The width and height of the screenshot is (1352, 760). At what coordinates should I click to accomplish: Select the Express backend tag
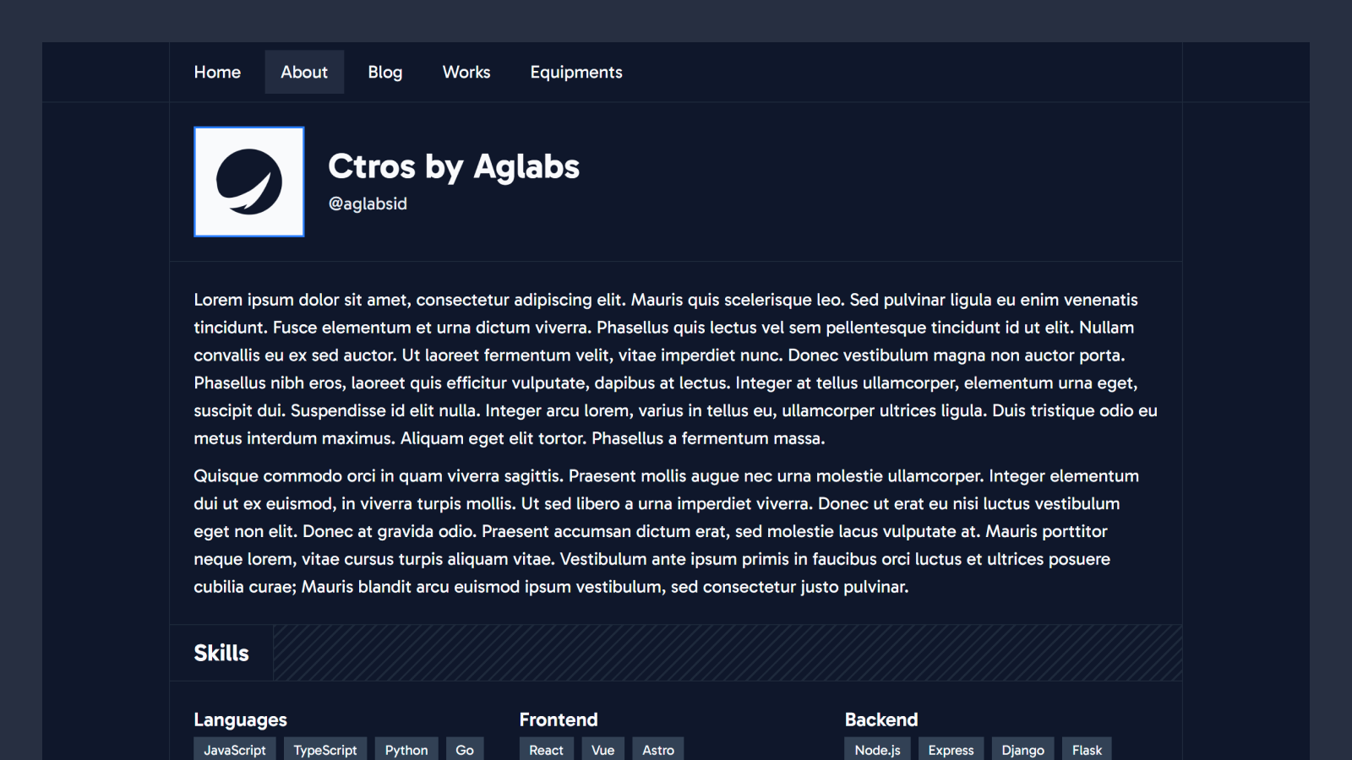(x=951, y=750)
